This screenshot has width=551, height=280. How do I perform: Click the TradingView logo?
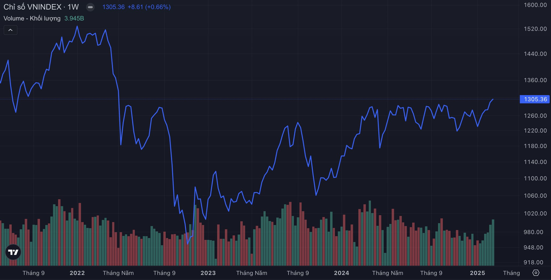click(x=13, y=252)
